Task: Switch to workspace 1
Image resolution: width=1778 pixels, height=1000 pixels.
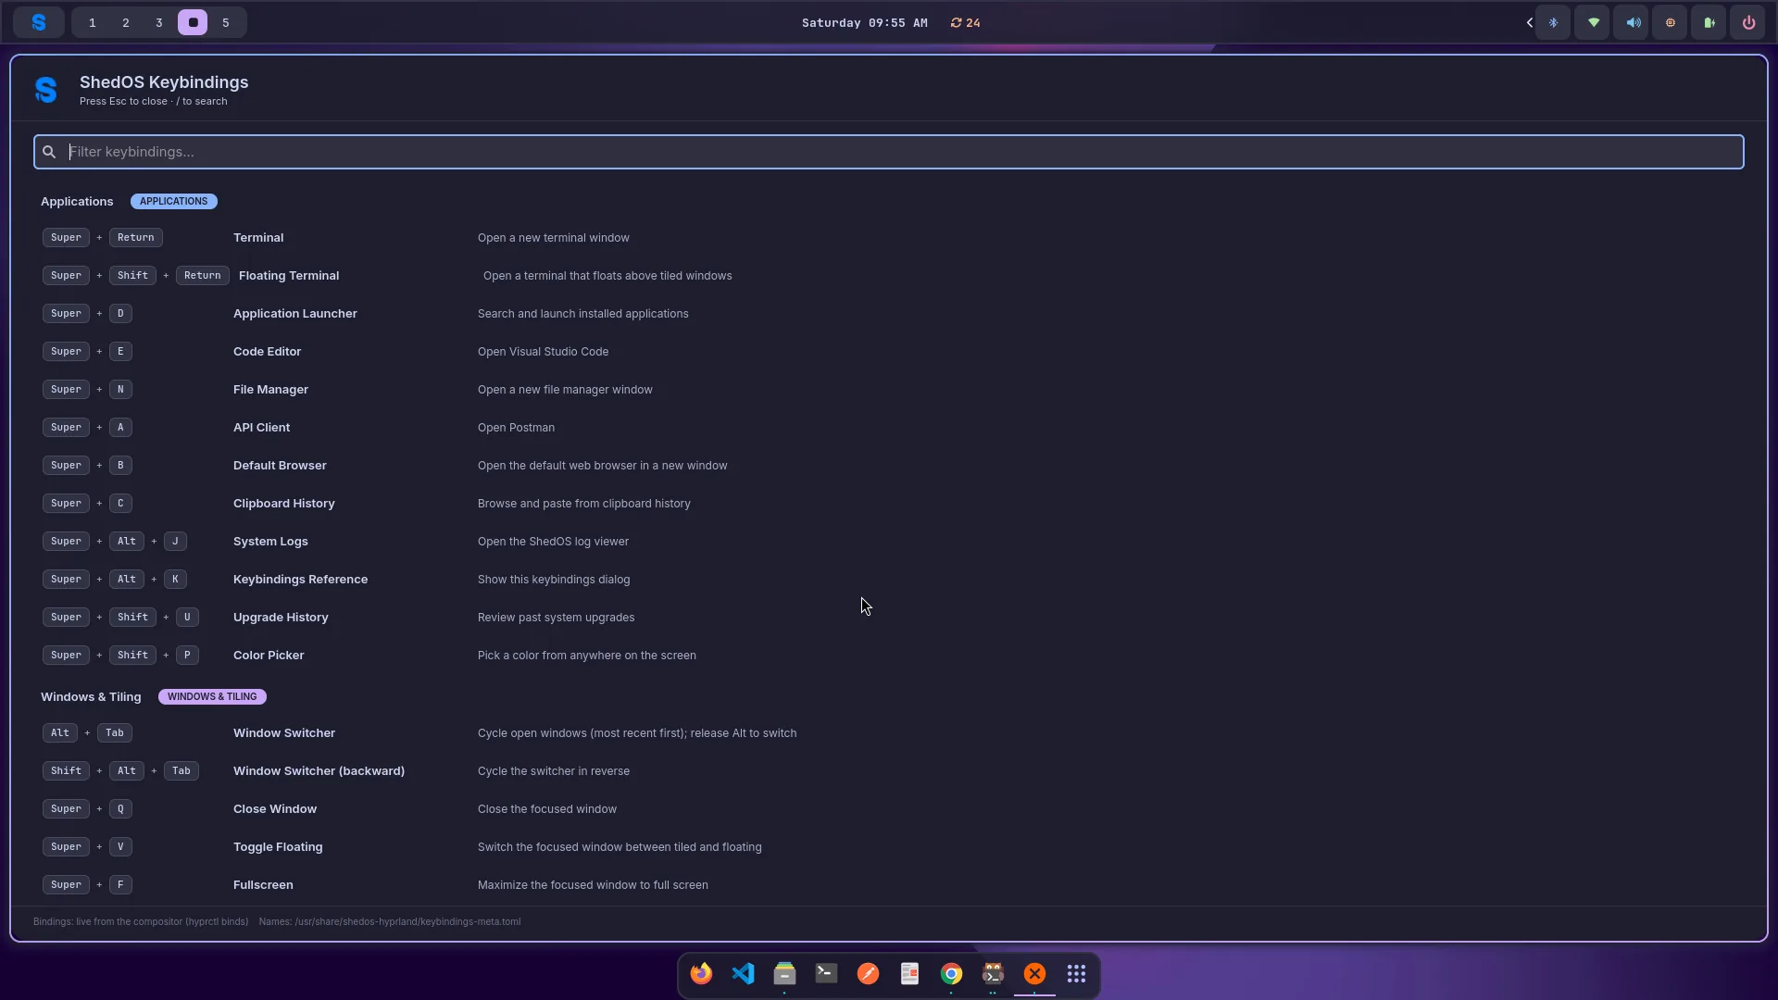Action: point(93,22)
